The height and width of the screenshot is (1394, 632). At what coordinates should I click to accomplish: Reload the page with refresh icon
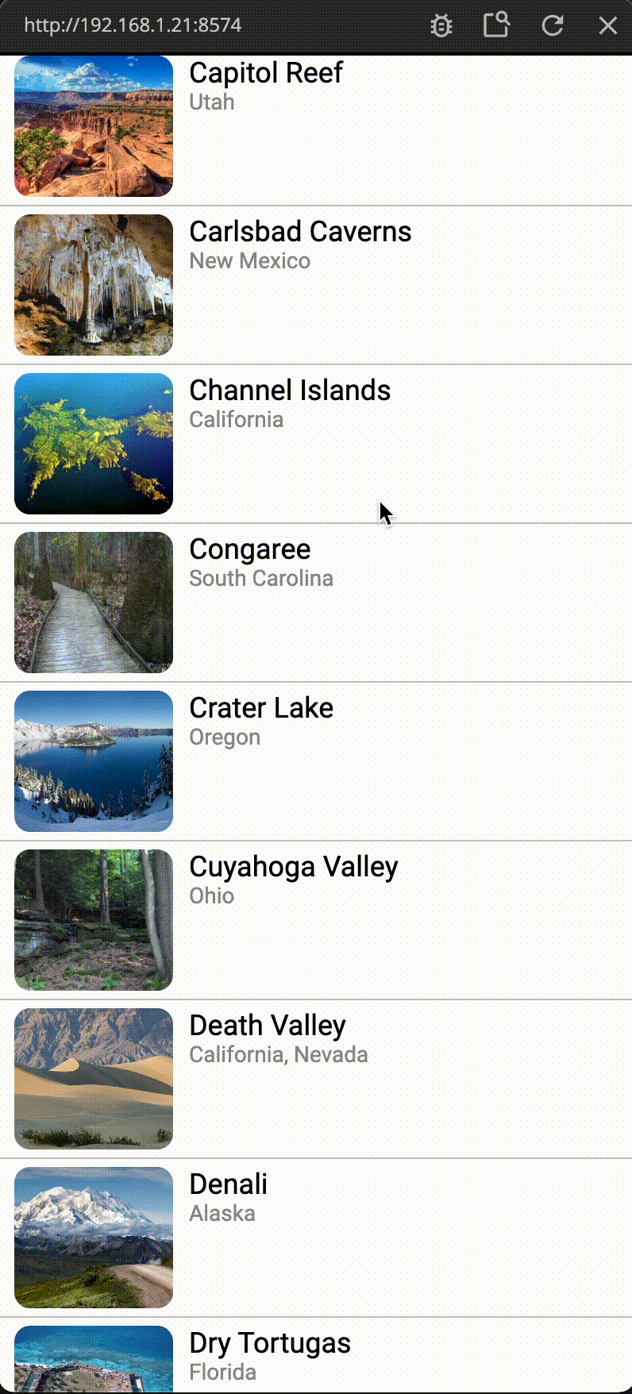pyautogui.click(x=553, y=25)
